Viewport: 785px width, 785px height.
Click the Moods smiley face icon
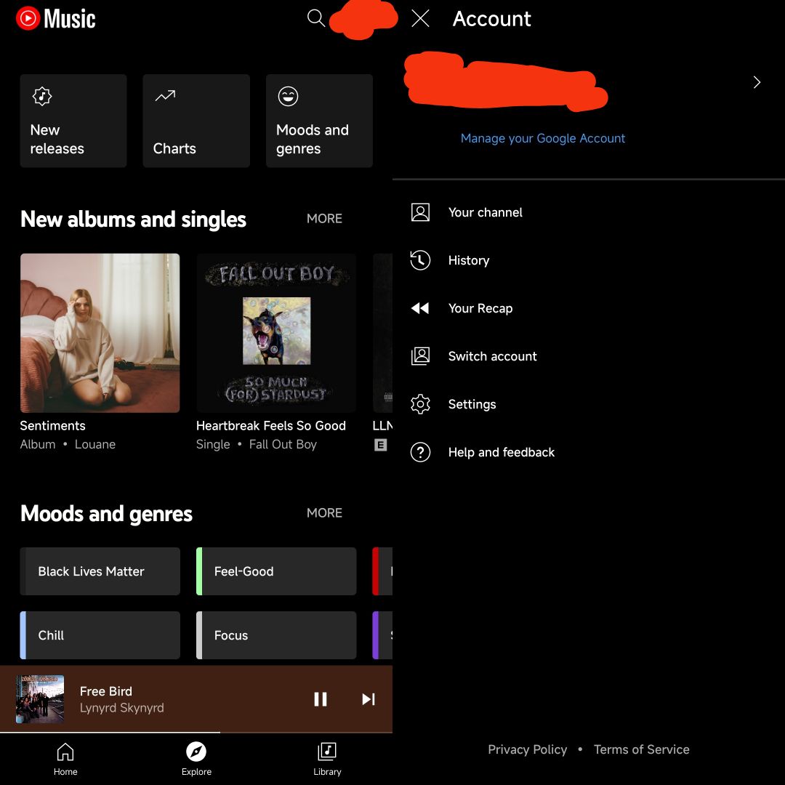(x=289, y=96)
